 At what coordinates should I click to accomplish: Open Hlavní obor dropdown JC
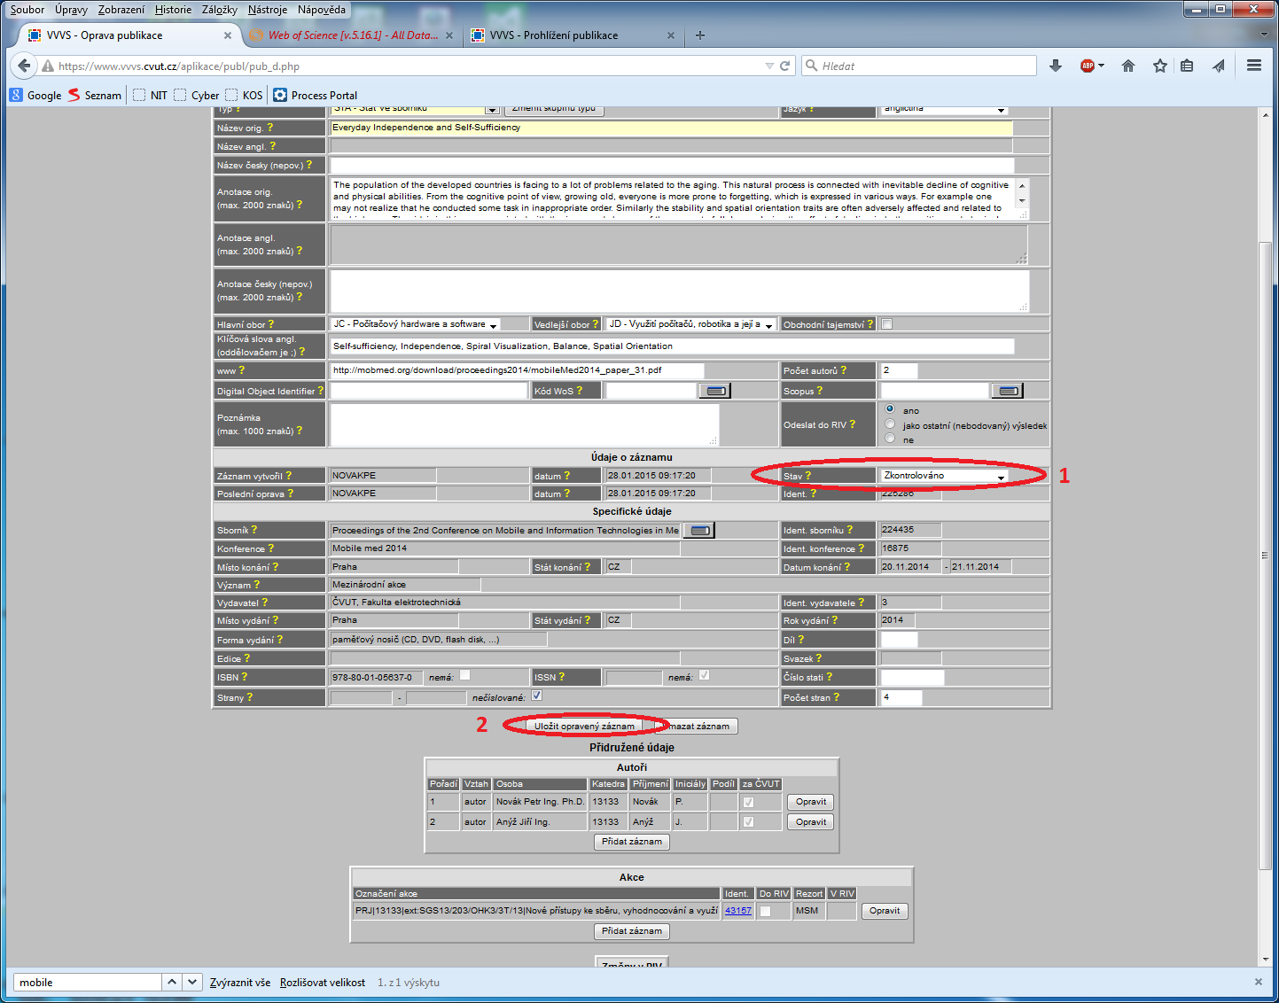(415, 324)
